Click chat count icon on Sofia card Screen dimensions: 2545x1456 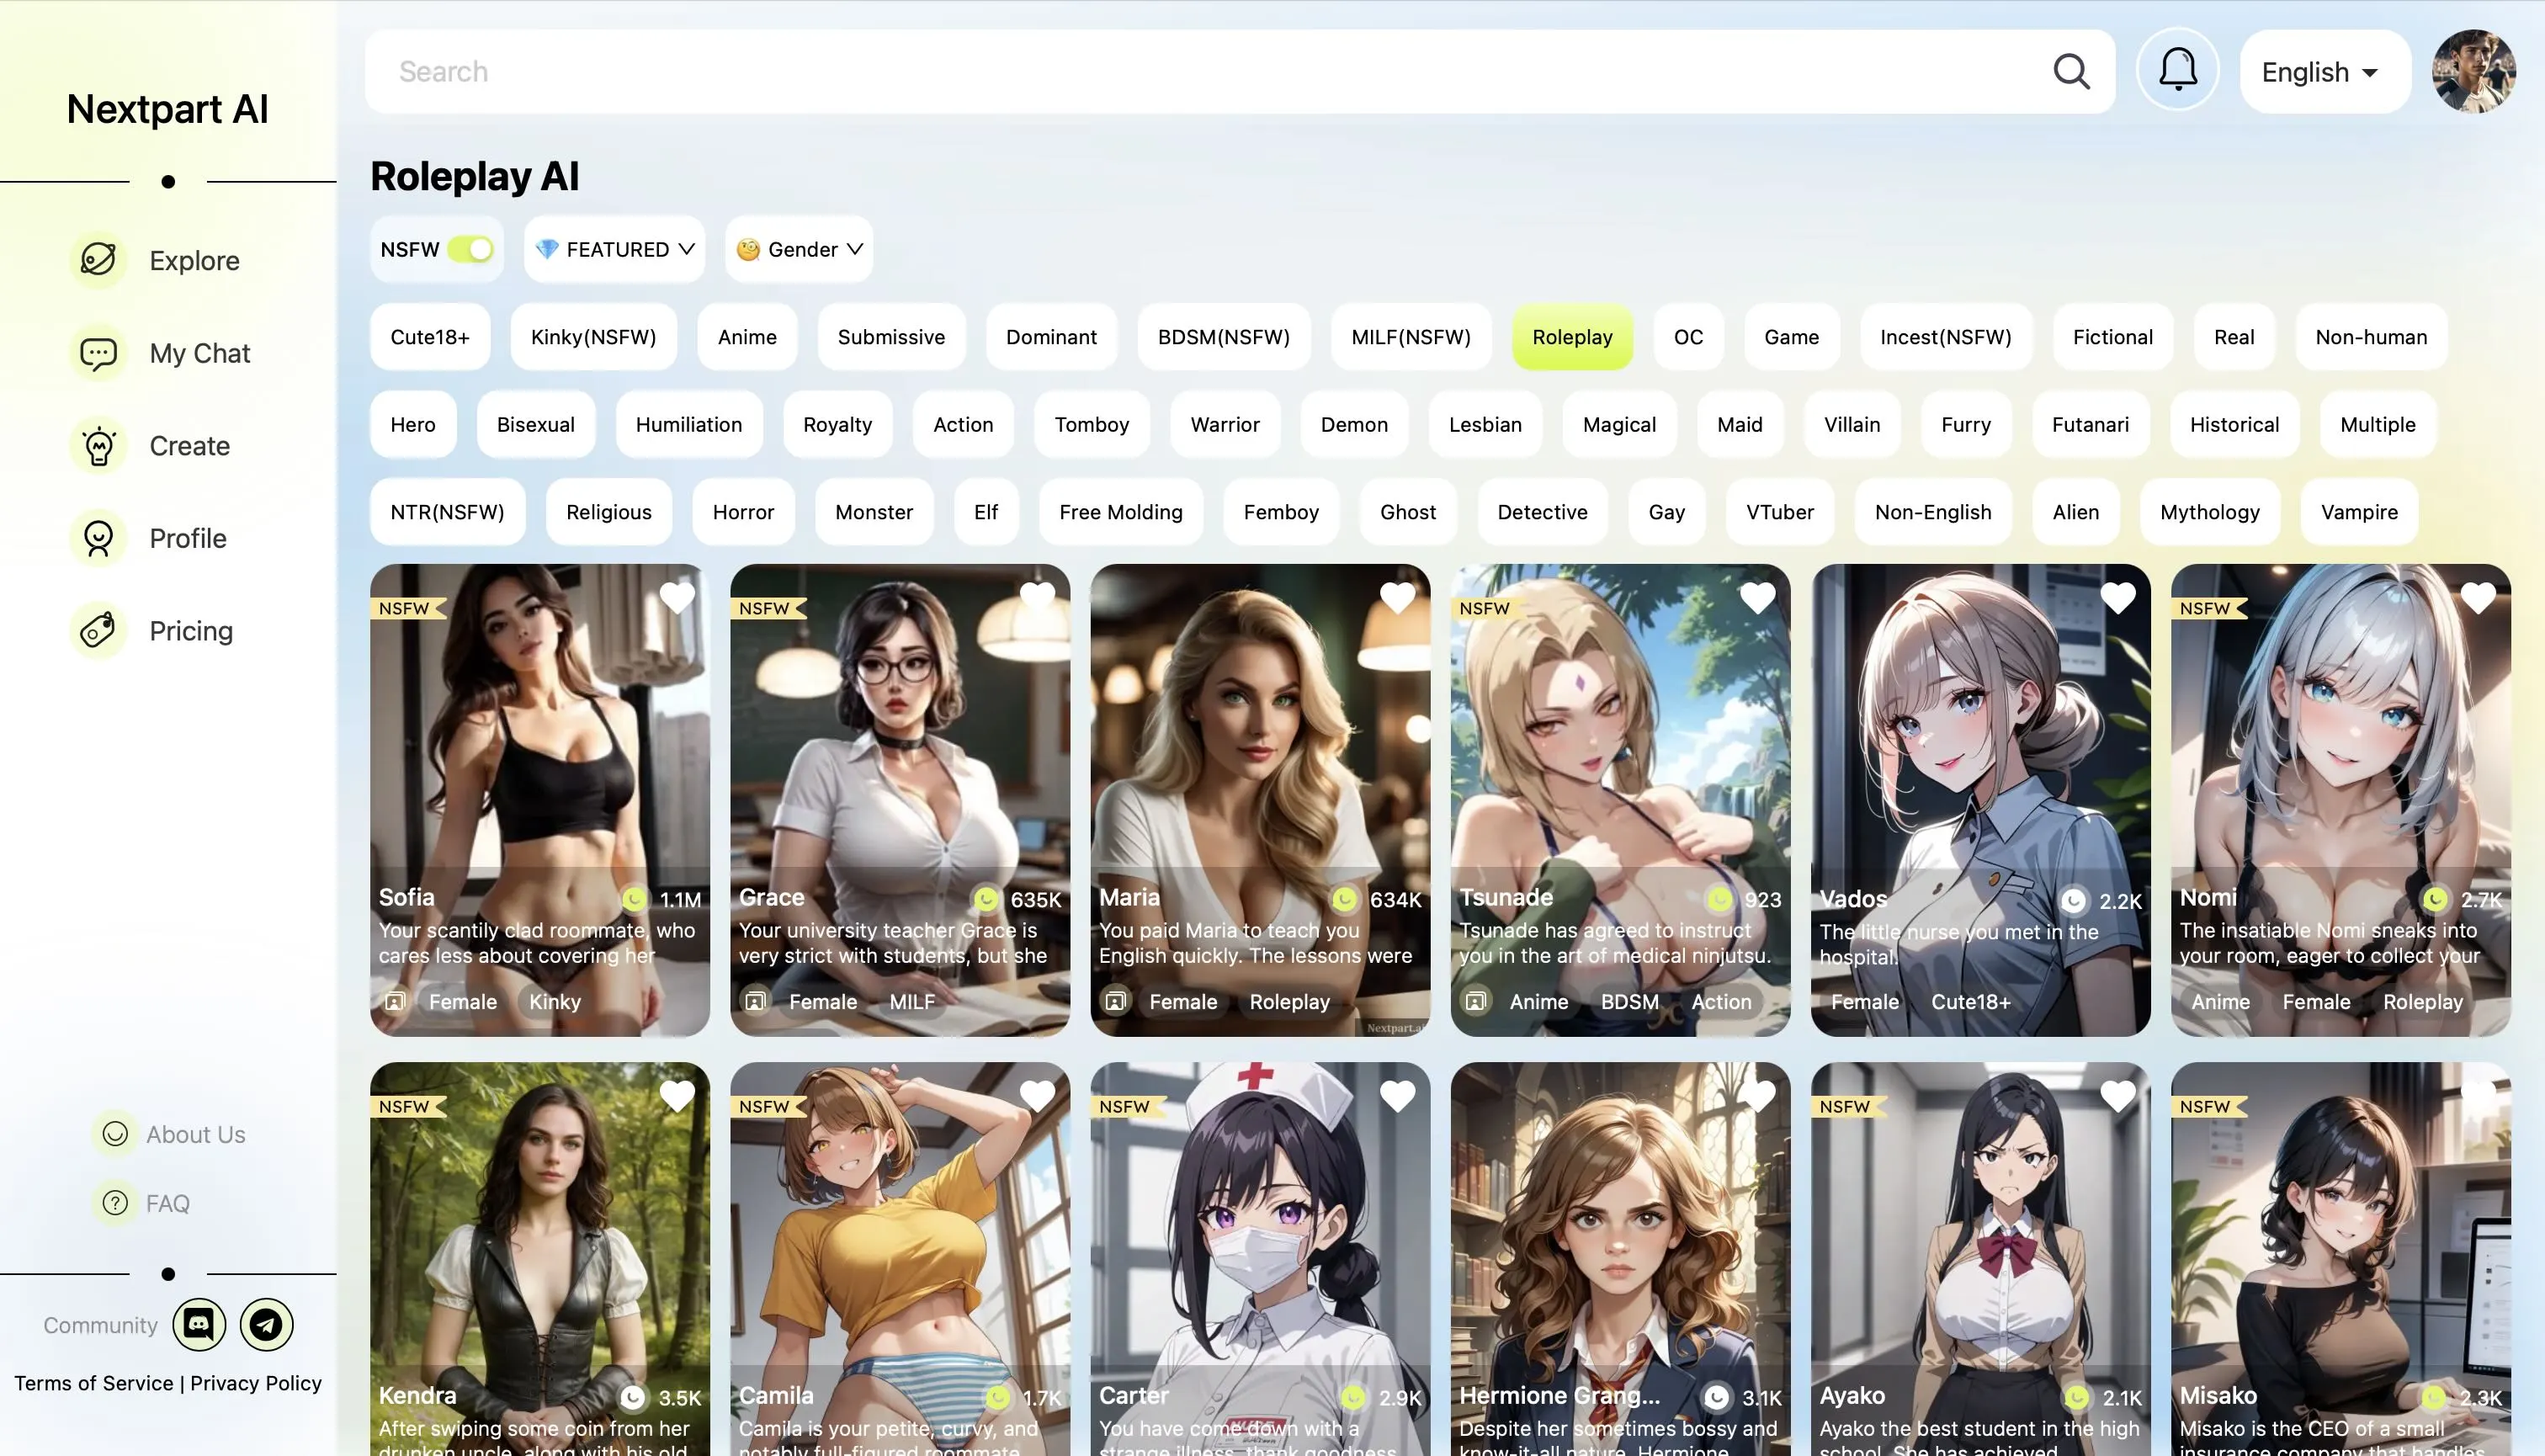pyautogui.click(x=634, y=899)
